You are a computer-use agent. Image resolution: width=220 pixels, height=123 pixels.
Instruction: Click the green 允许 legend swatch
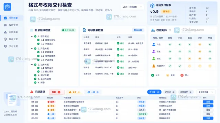153,75
